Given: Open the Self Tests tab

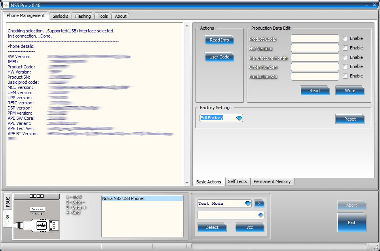Looking at the screenshot, I should tap(237, 181).
